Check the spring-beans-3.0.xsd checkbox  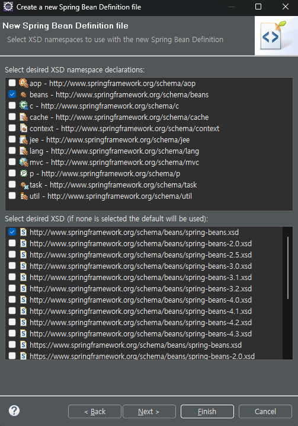click(12, 265)
